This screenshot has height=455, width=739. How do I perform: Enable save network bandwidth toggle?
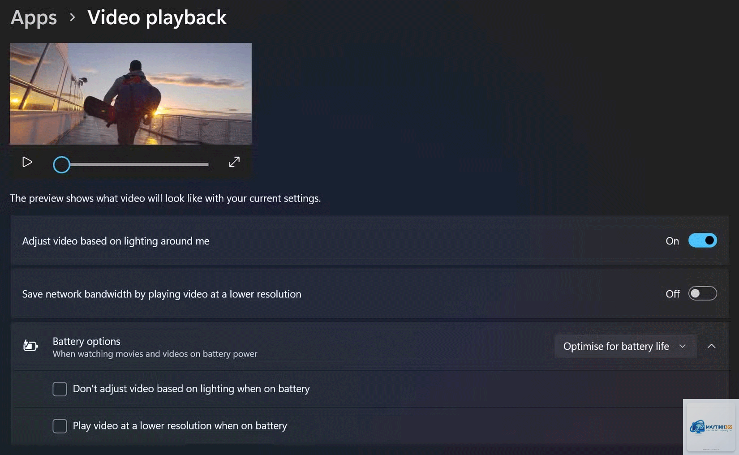pos(702,294)
